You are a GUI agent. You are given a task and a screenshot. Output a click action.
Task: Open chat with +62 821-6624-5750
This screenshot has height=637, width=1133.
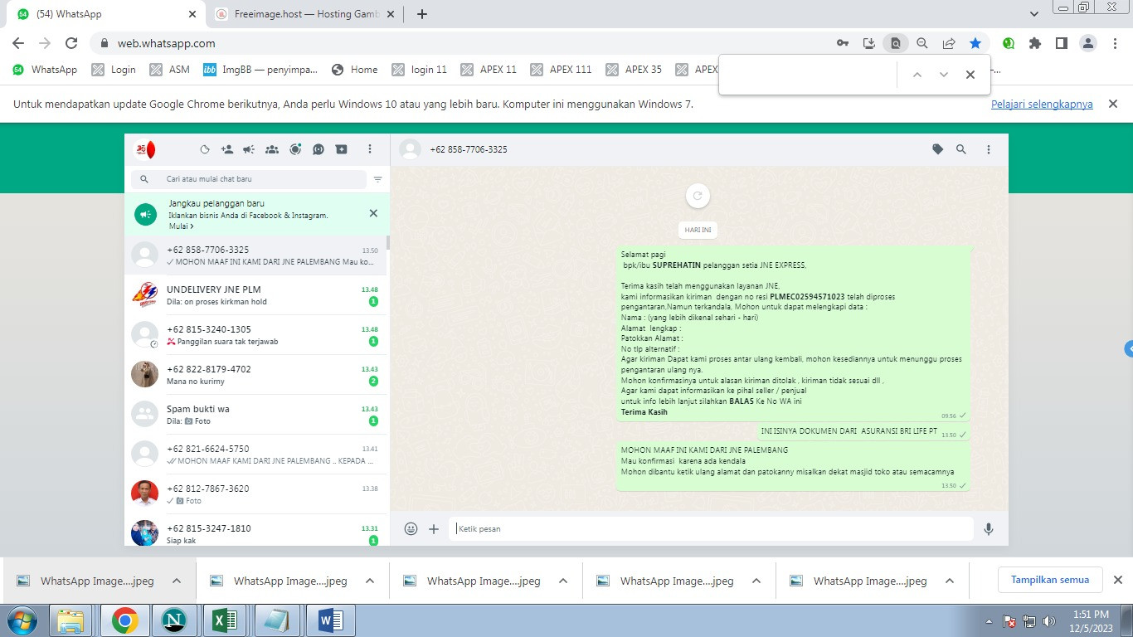click(x=256, y=455)
